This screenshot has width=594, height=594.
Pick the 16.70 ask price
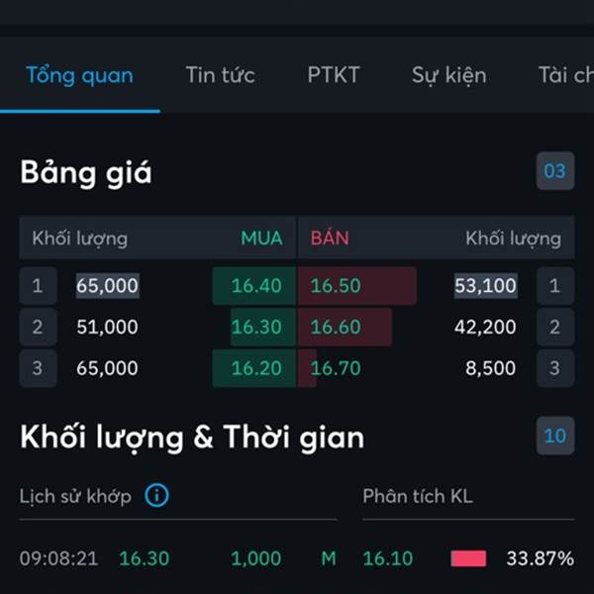[x=336, y=368]
